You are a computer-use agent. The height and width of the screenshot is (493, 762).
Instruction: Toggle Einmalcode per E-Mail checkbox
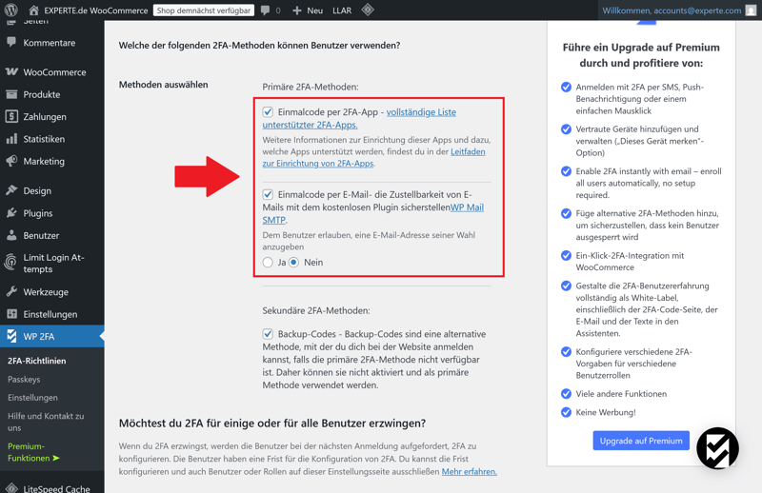tap(268, 194)
